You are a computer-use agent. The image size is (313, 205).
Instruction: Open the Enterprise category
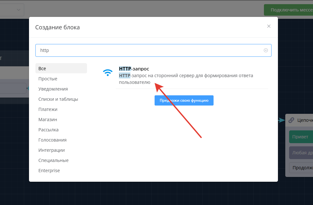49,171
